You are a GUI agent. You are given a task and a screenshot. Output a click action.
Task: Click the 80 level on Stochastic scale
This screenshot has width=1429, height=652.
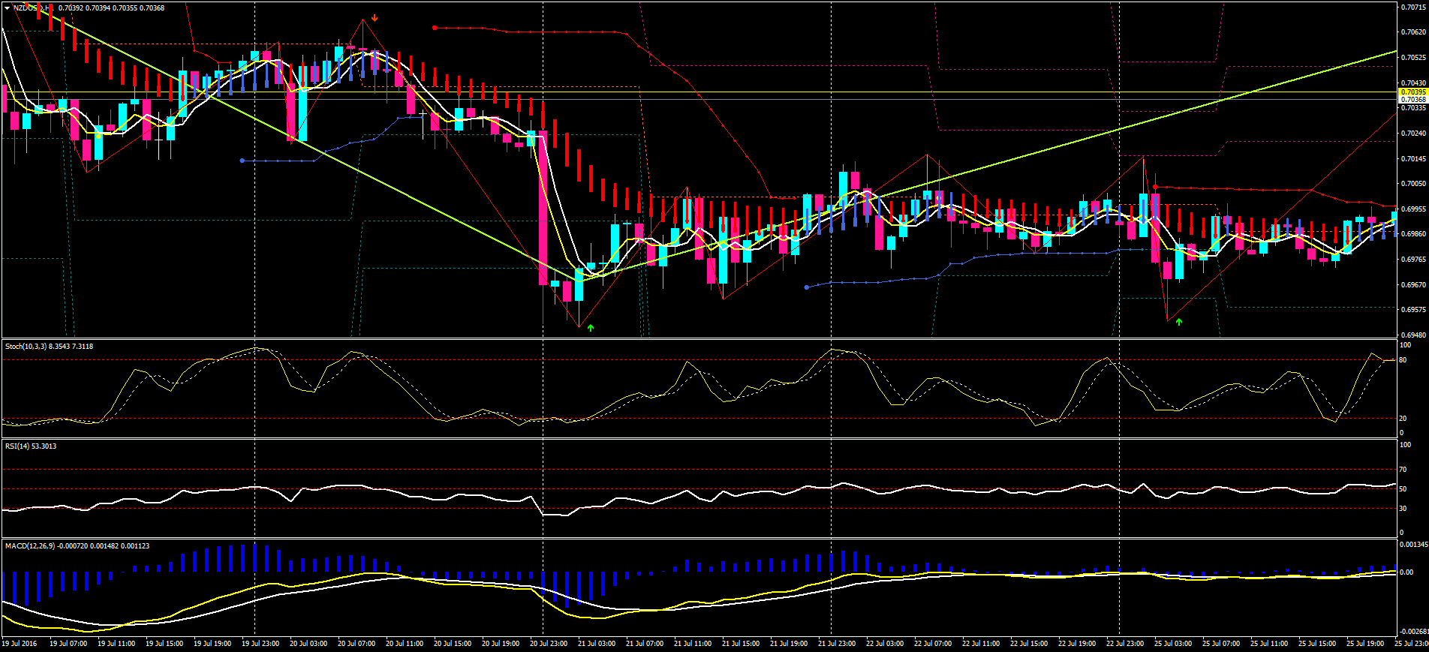[1403, 360]
